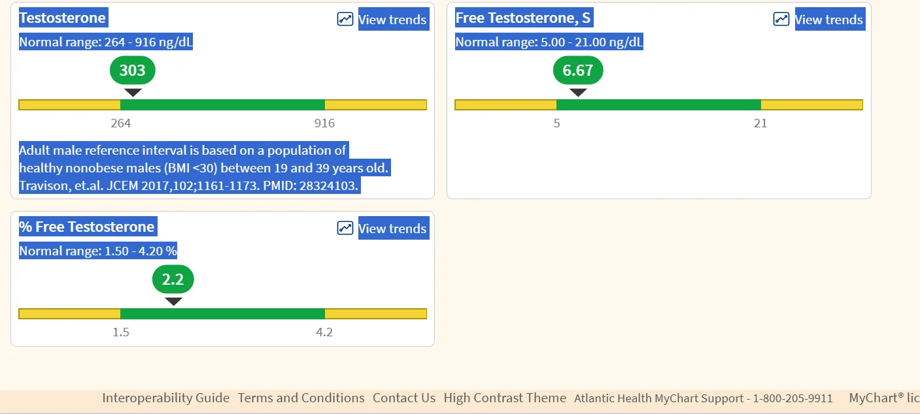The height and width of the screenshot is (414, 920).
Task: Open View trends for % Free Testosterone
Action: point(392,229)
